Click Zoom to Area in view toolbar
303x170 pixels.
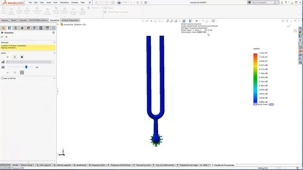pos(171,21)
